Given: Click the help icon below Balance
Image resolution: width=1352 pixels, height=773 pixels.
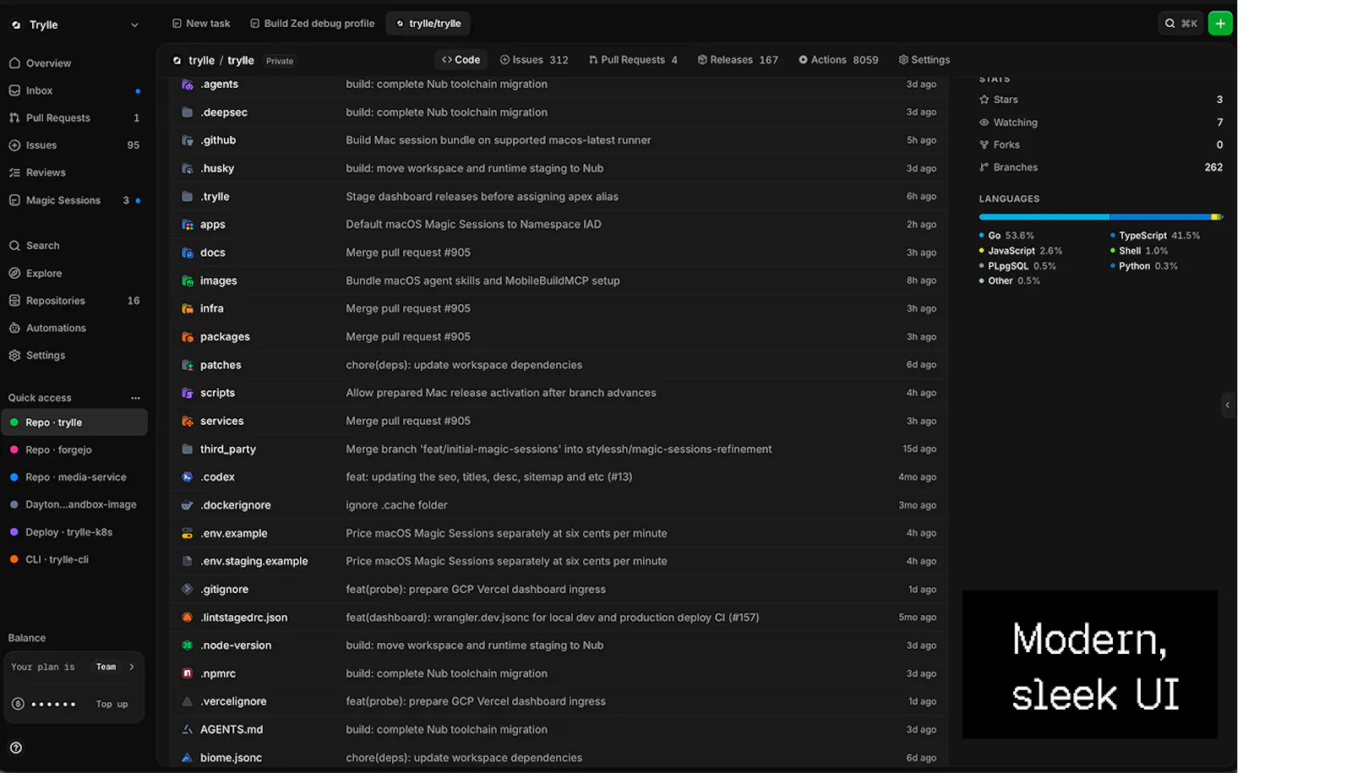Looking at the screenshot, I should pyautogui.click(x=16, y=748).
